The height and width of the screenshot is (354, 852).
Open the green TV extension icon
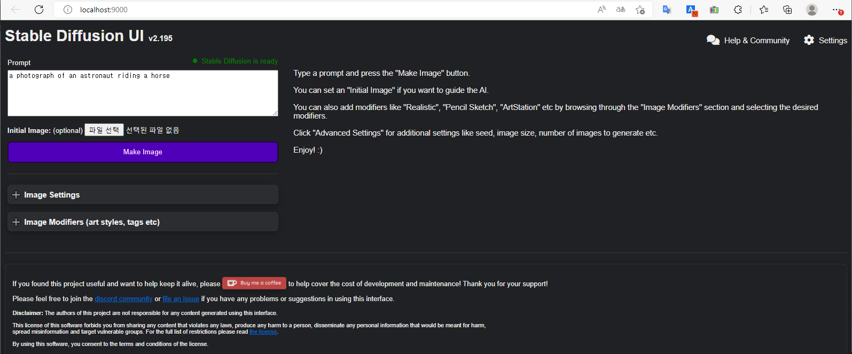[x=714, y=10]
